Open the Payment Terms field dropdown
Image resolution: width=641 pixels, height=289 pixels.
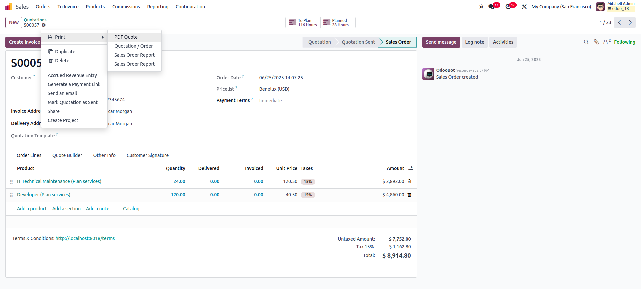(335, 101)
